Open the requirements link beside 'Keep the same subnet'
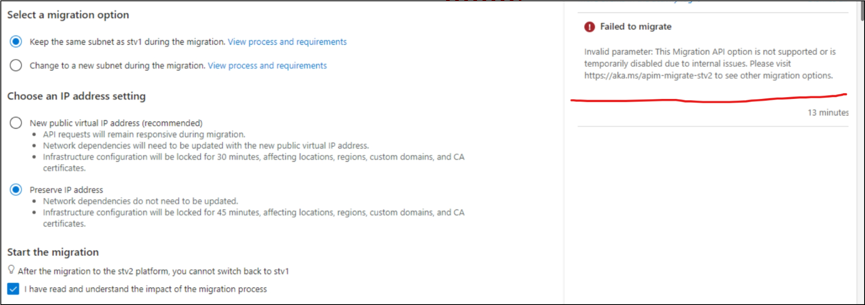The image size is (865, 305). (x=287, y=42)
